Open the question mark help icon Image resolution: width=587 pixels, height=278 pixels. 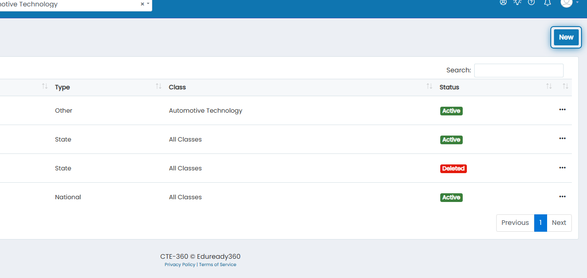click(x=532, y=2)
